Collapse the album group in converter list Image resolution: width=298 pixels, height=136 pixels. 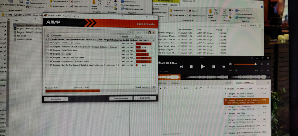pos(154,40)
